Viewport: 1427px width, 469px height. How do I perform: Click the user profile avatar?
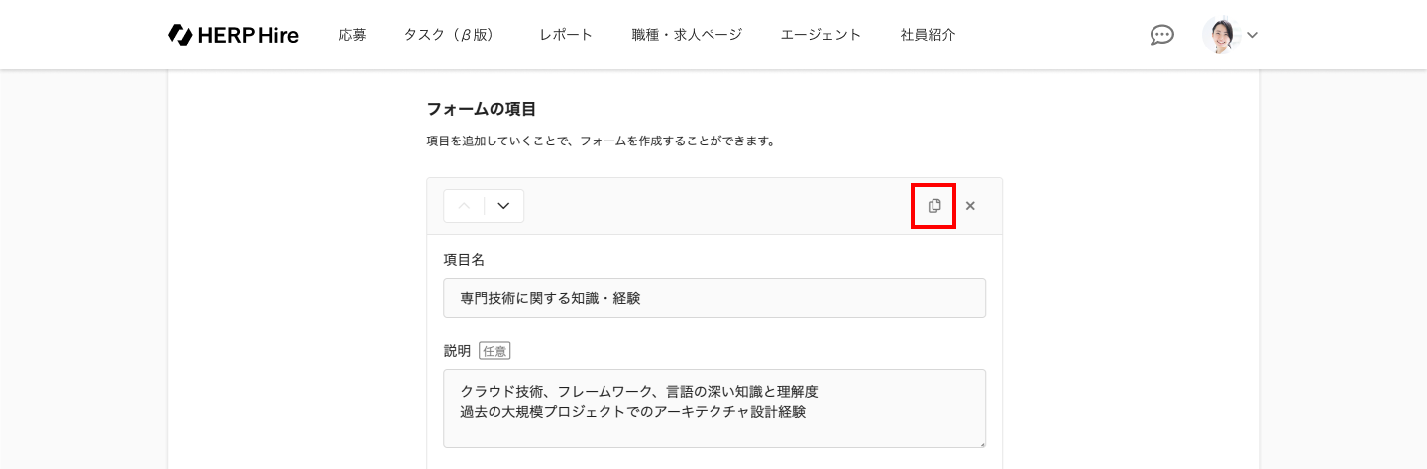[x=1221, y=35]
